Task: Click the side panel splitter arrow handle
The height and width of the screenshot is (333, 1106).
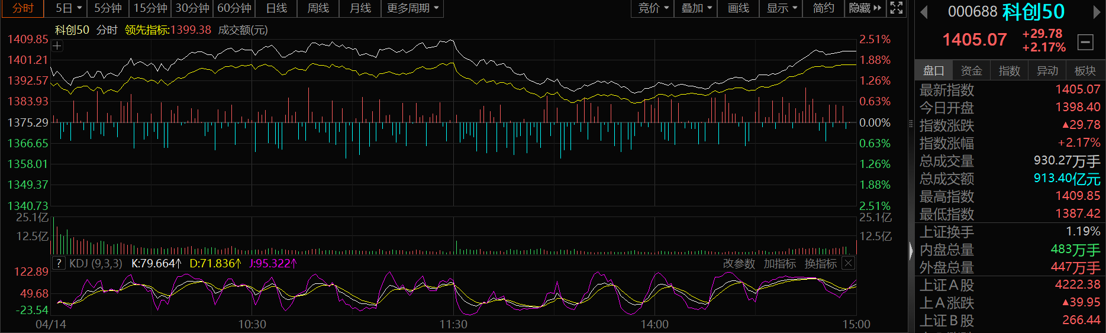Action: tap(911, 251)
